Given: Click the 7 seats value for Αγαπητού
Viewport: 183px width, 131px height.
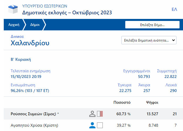Looking at the screenshot, I should pos(175,125).
